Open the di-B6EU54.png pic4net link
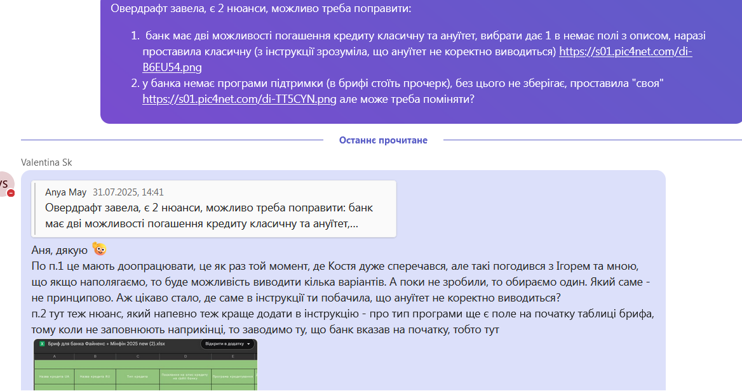742x391 pixels. [625, 51]
